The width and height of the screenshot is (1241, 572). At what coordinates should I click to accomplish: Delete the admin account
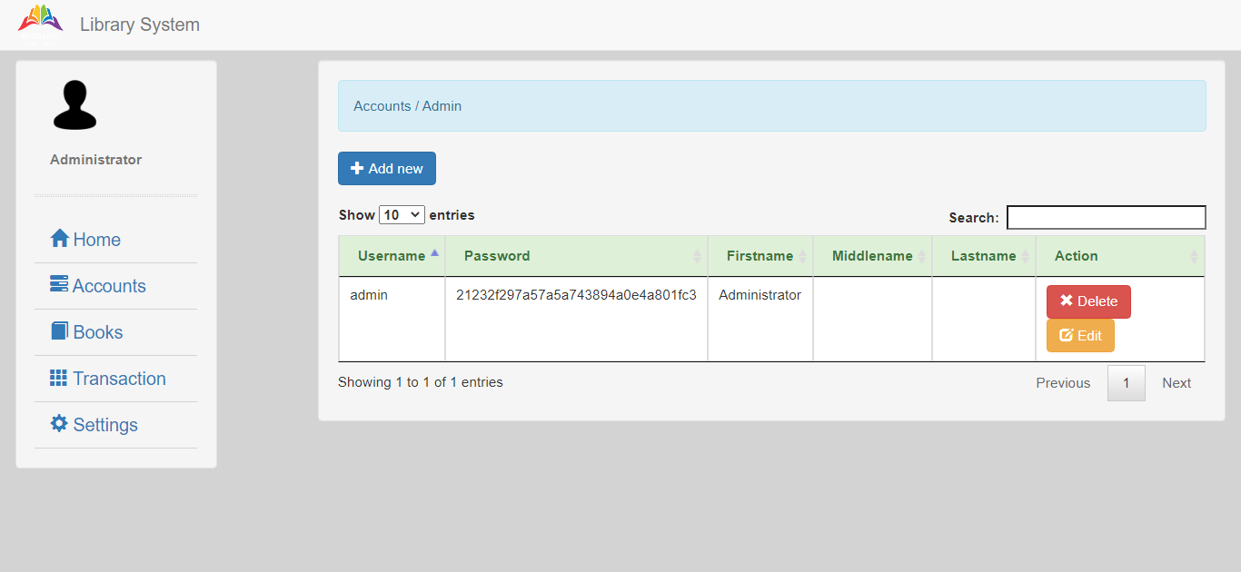pyautogui.click(x=1087, y=301)
